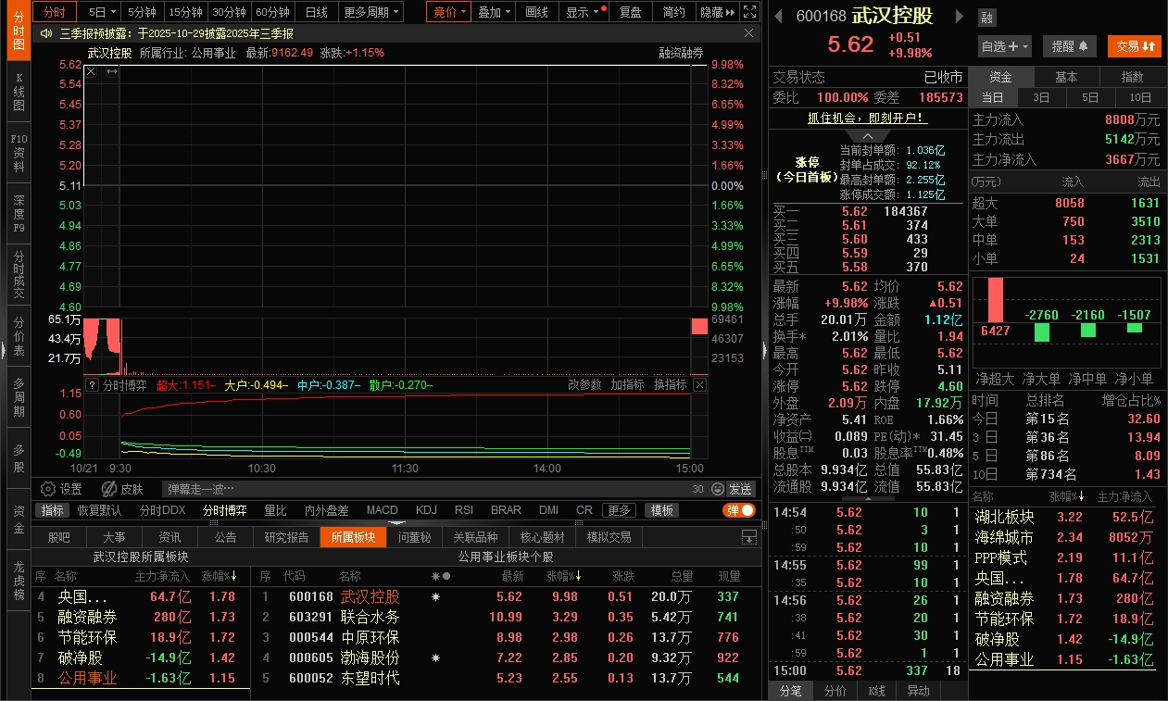Click the 模板 template button
Image resolution: width=1168 pixels, height=701 pixels.
(662, 510)
